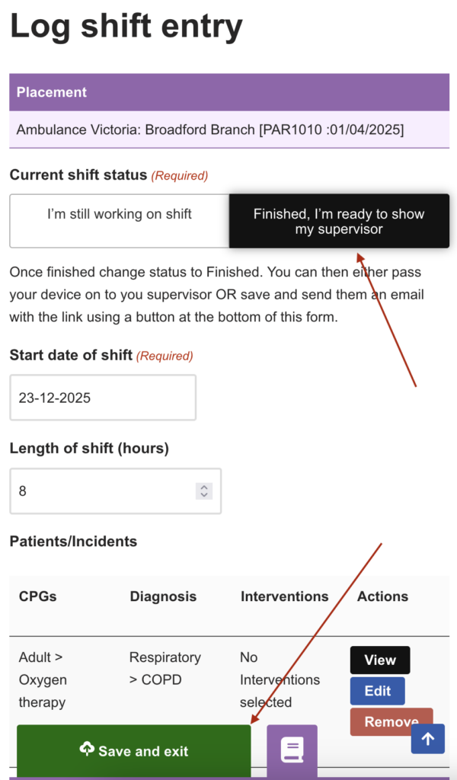
Task: Select "I'm still working on shift" status
Action: click(120, 214)
